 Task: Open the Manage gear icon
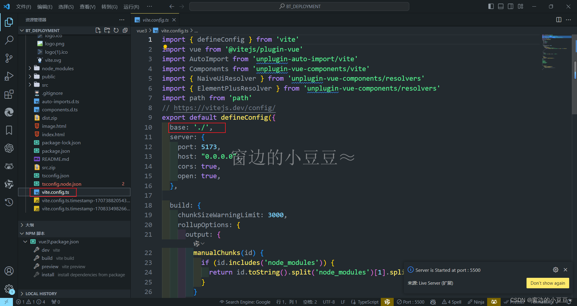9,289
